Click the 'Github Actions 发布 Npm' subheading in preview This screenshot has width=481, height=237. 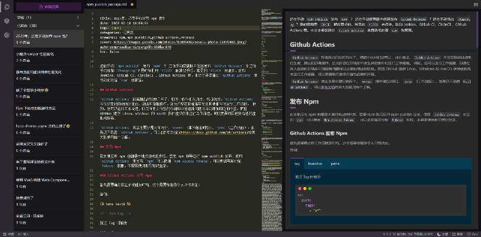point(319,133)
